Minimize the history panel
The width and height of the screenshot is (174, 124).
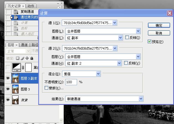[x=58, y=3]
